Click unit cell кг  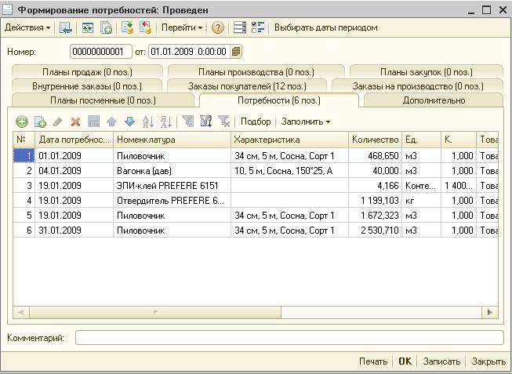point(422,201)
